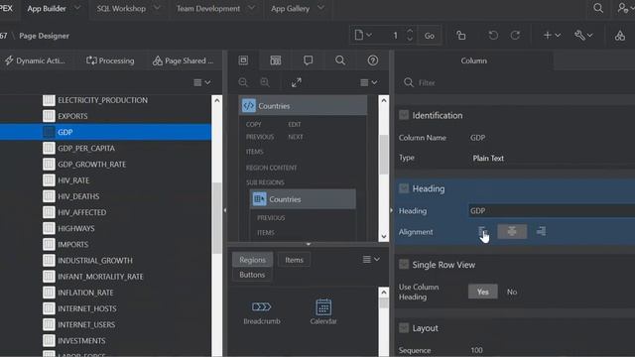Viewport: 635px width, 357px height.
Task: Open the layout pane menu
Action: 369,82
